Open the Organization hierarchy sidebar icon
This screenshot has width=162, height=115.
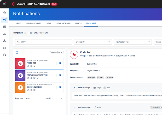click(4, 41)
